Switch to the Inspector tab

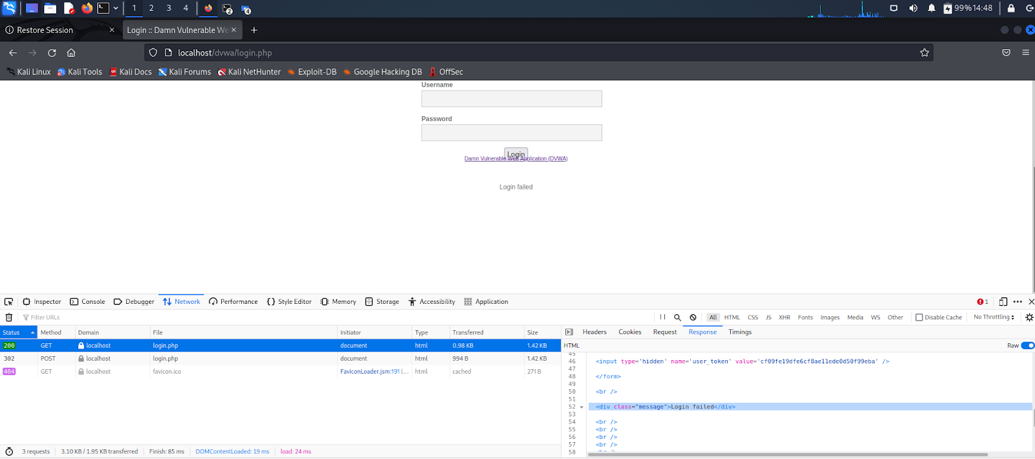point(42,302)
